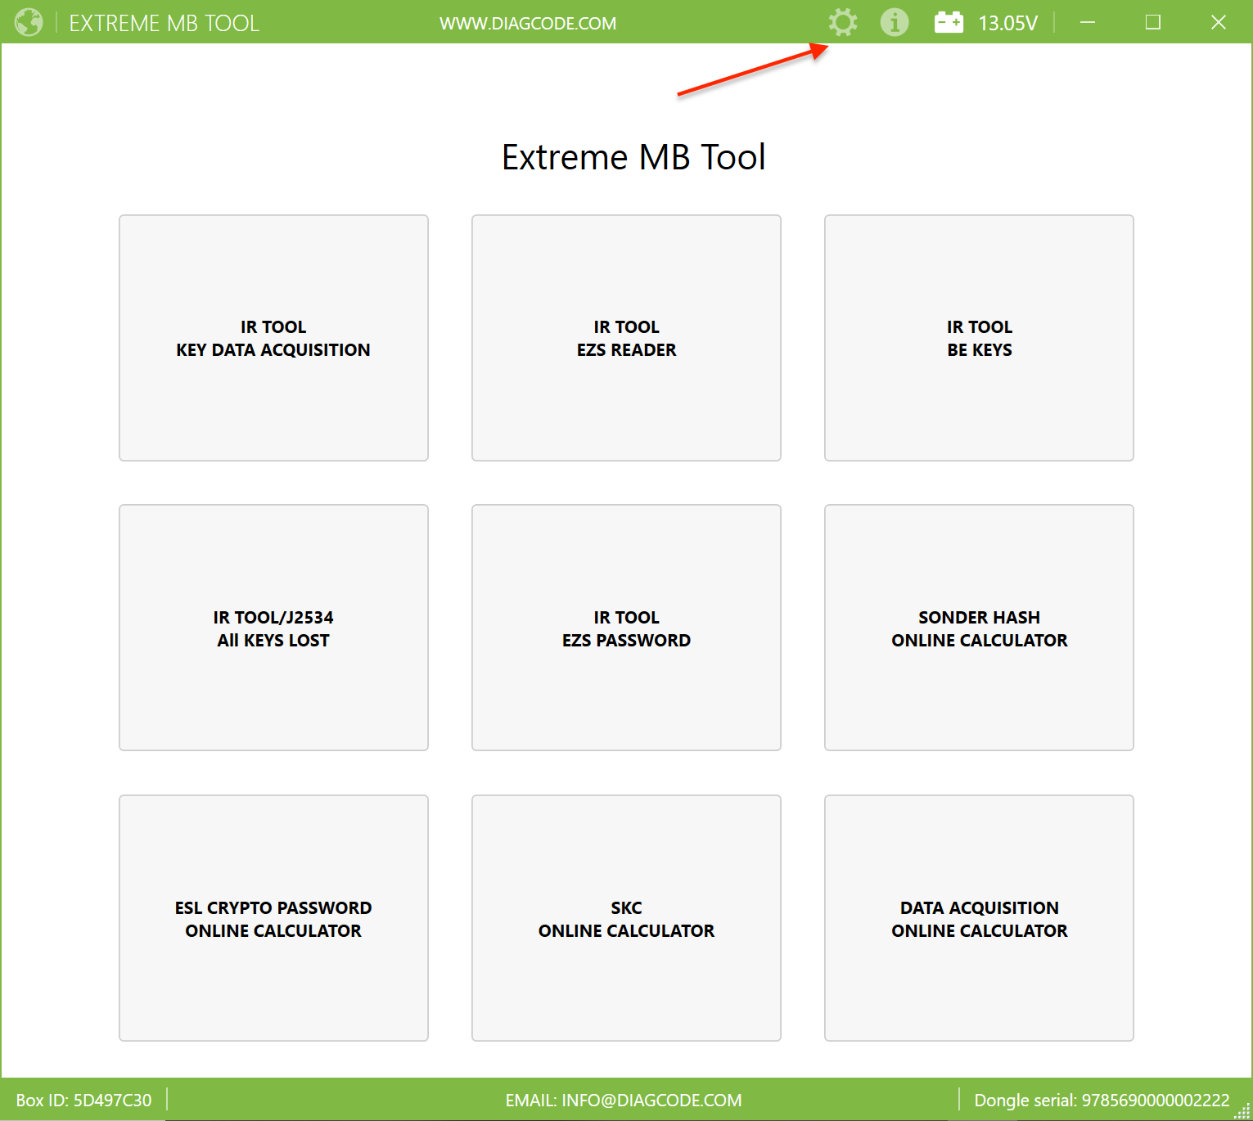This screenshot has height=1121, width=1253.
Task: Click the 13.05V voltage reading
Action: click(x=1008, y=23)
